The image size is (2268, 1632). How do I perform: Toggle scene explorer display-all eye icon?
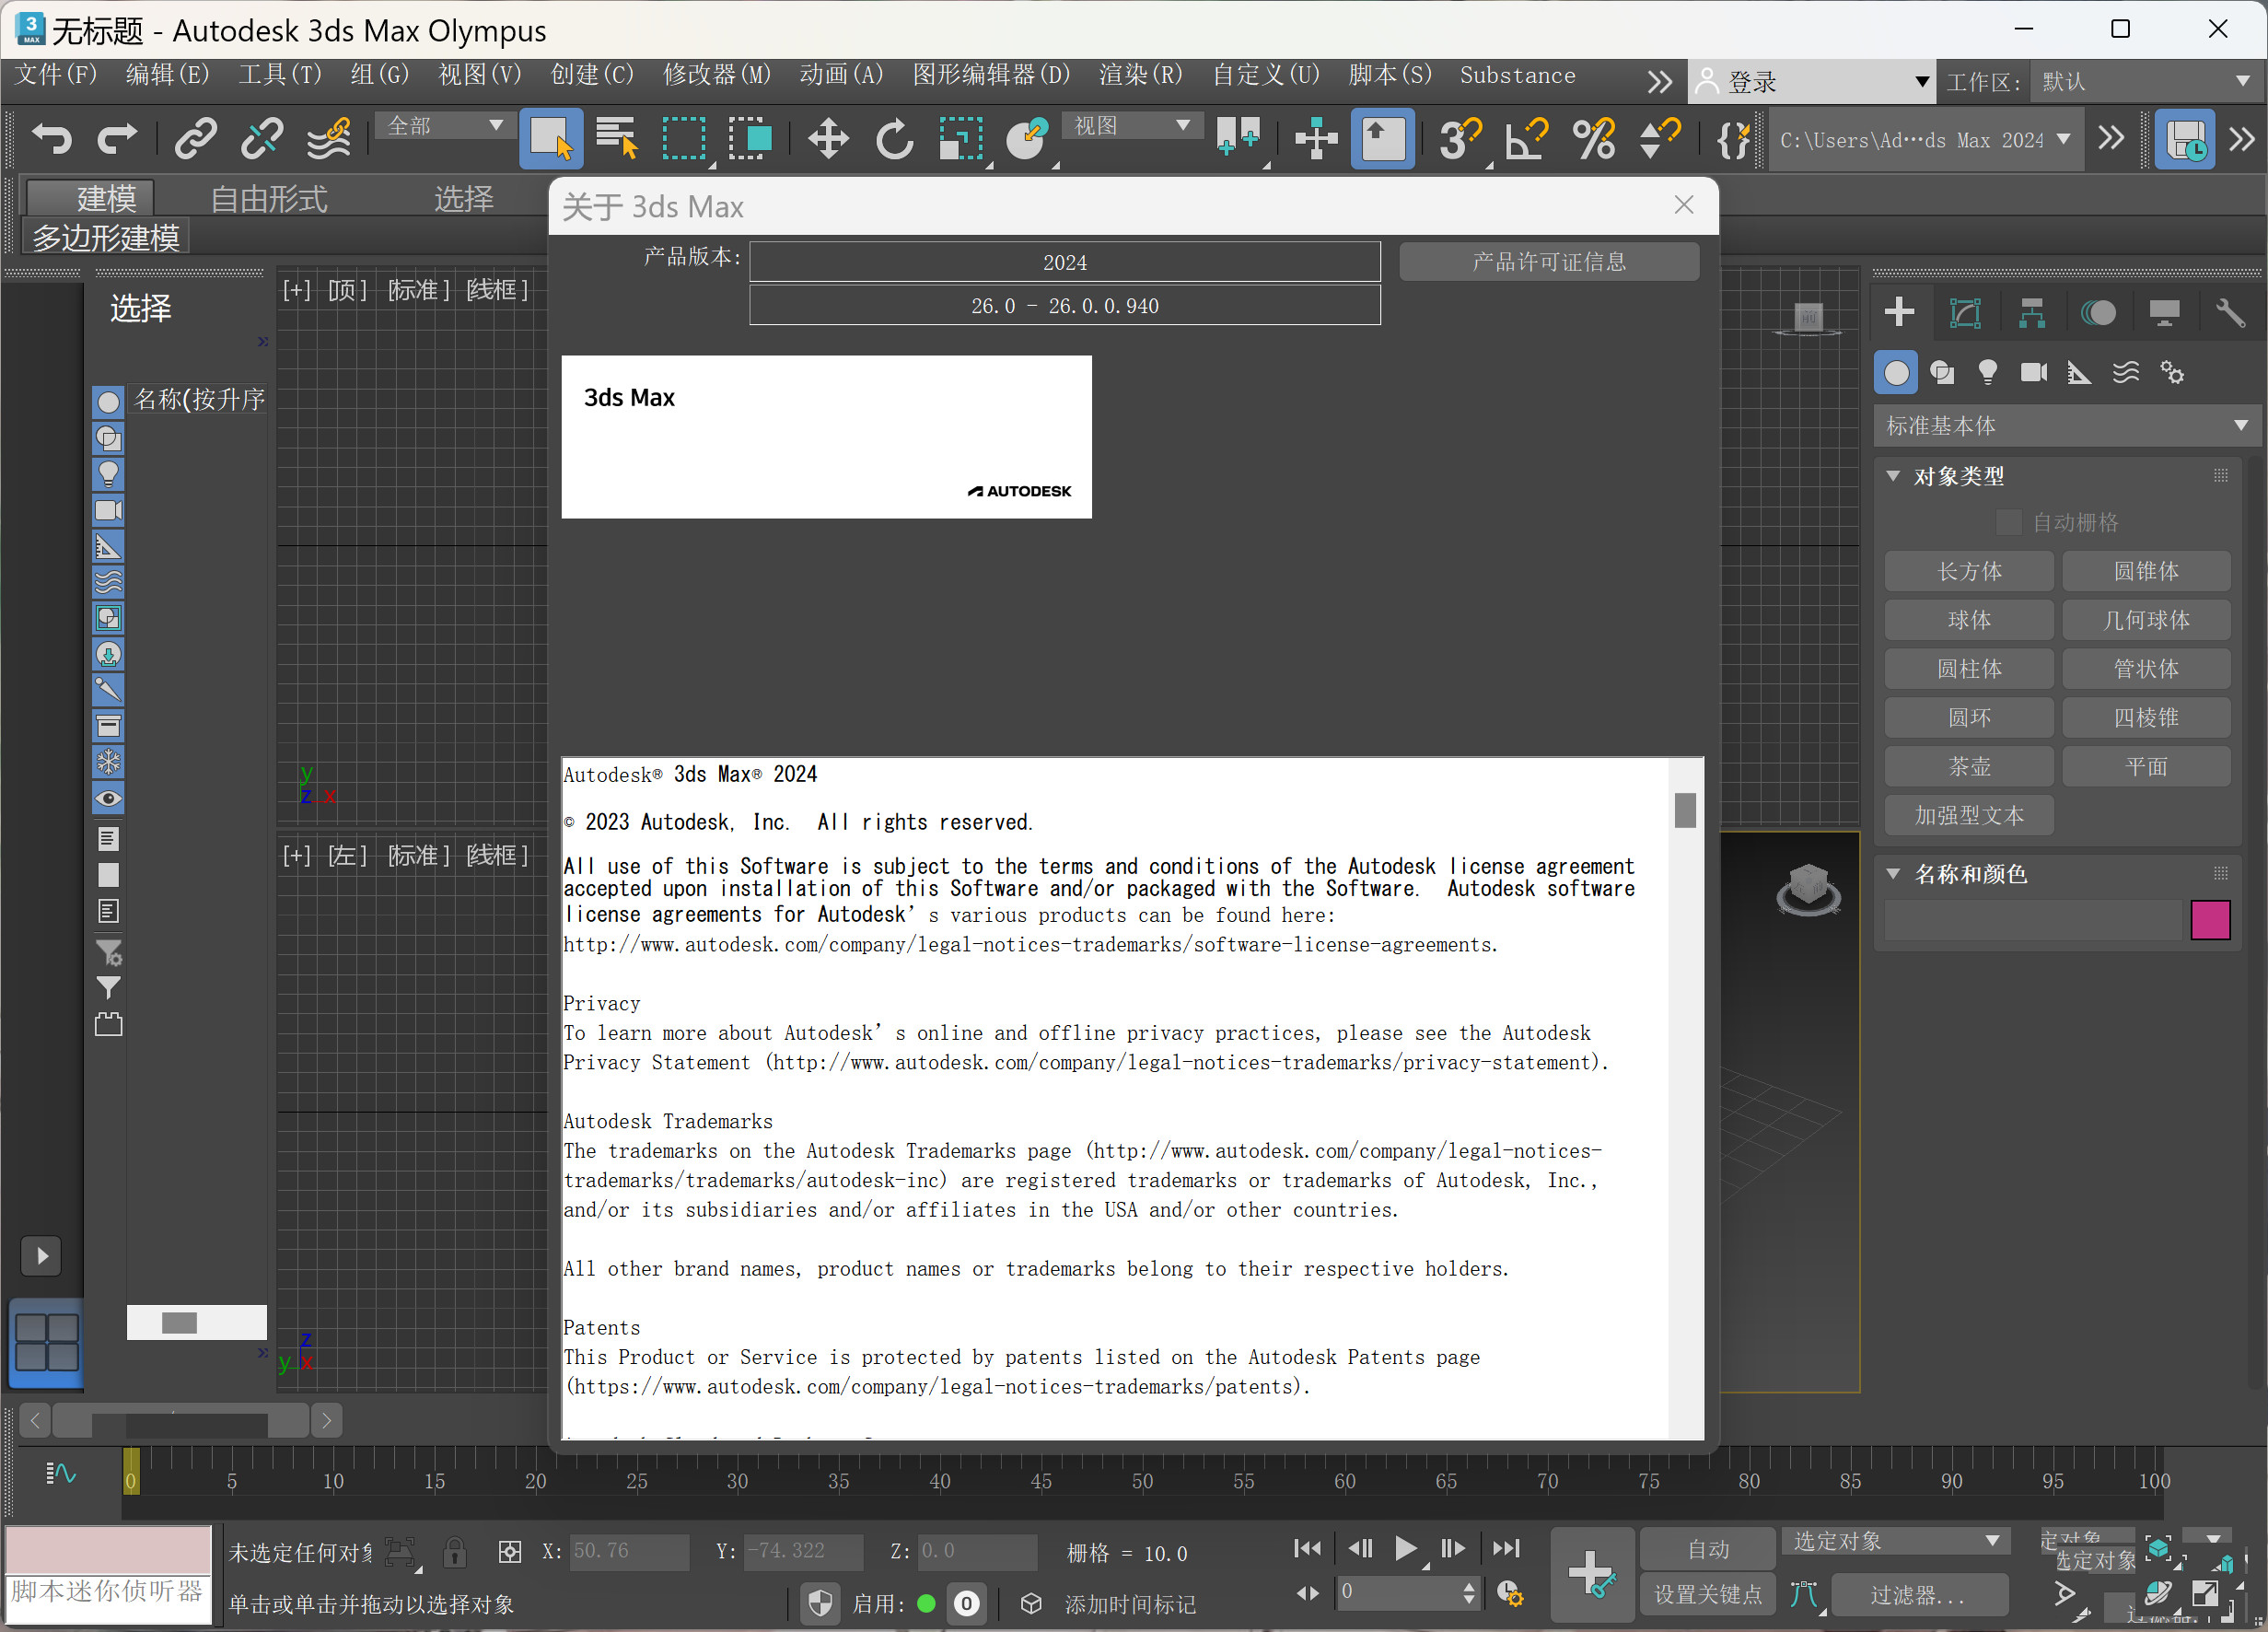click(108, 798)
